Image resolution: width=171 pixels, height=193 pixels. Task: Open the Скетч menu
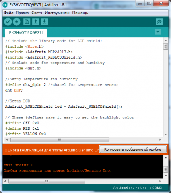37,13
